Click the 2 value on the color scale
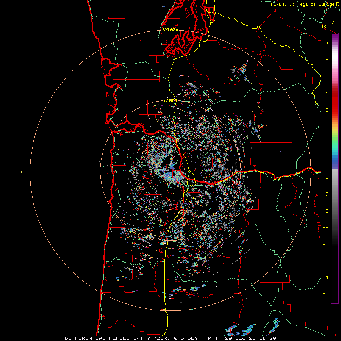This screenshot has width=341, height=341. click(327, 127)
